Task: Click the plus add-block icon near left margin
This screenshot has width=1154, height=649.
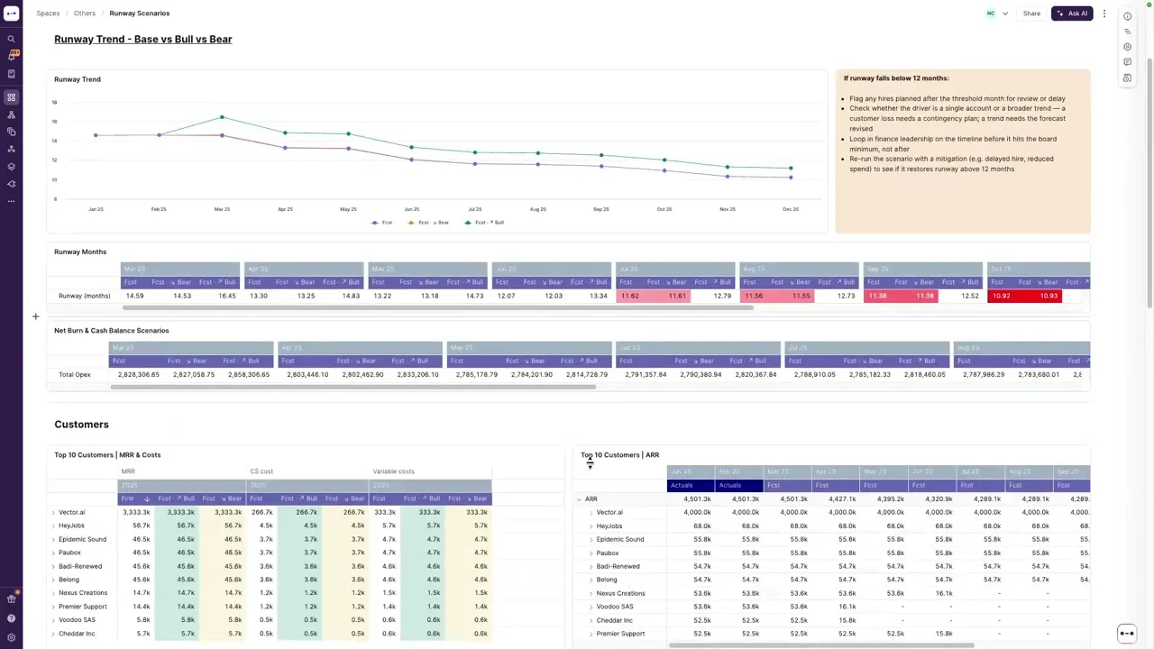Action: (x=35, y=316)
